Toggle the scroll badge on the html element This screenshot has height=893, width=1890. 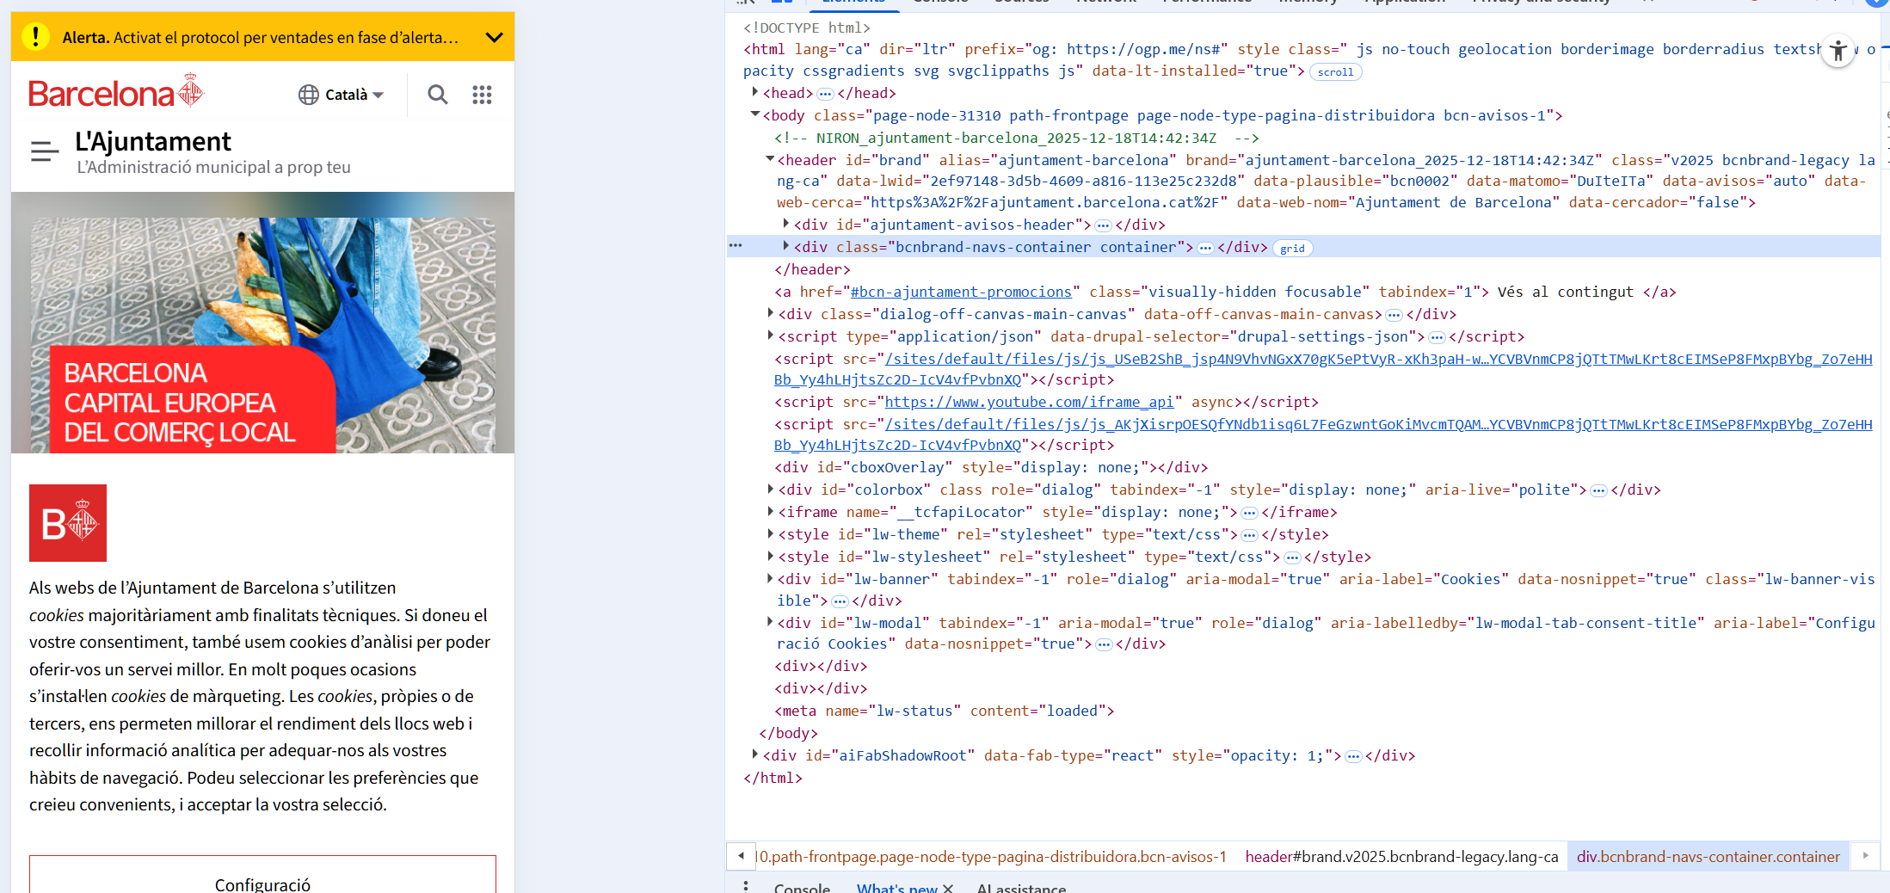point(1334,72)
